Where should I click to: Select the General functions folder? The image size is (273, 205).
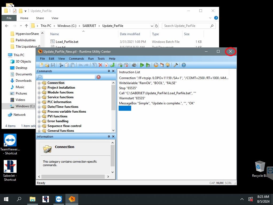point(61,131)
